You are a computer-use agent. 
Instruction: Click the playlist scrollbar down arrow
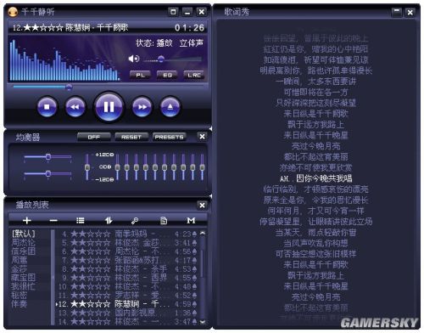(x=203, y=322)
